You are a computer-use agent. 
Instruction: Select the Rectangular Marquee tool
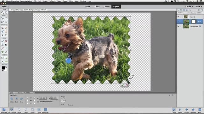coord(6,18)
